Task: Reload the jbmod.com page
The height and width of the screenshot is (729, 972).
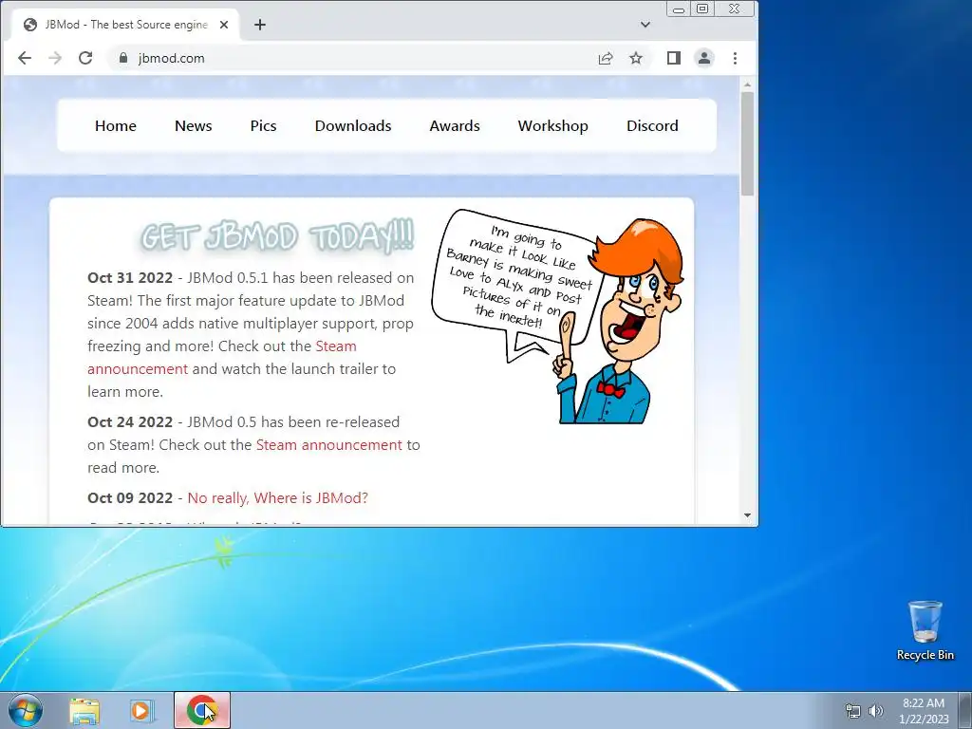Action: point(85,58)
